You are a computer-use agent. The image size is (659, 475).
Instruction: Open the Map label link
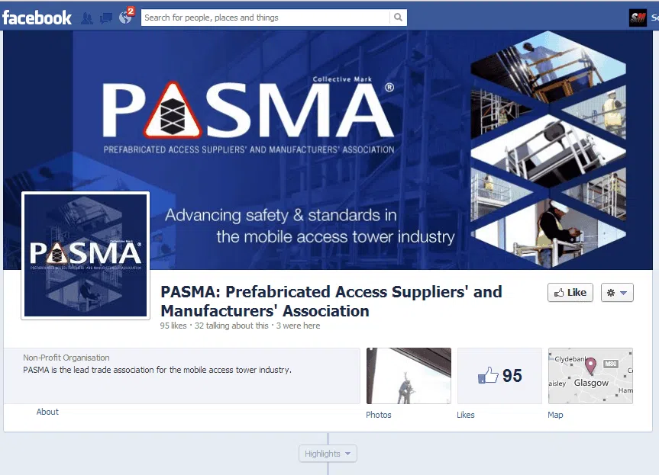point(555,415)
